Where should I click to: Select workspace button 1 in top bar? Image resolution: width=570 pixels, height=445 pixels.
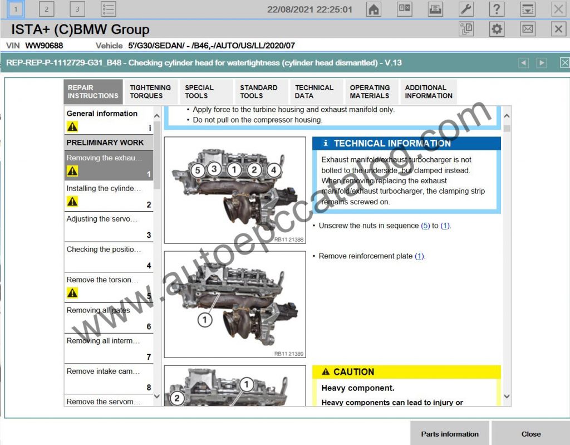[x=16, y=9]
